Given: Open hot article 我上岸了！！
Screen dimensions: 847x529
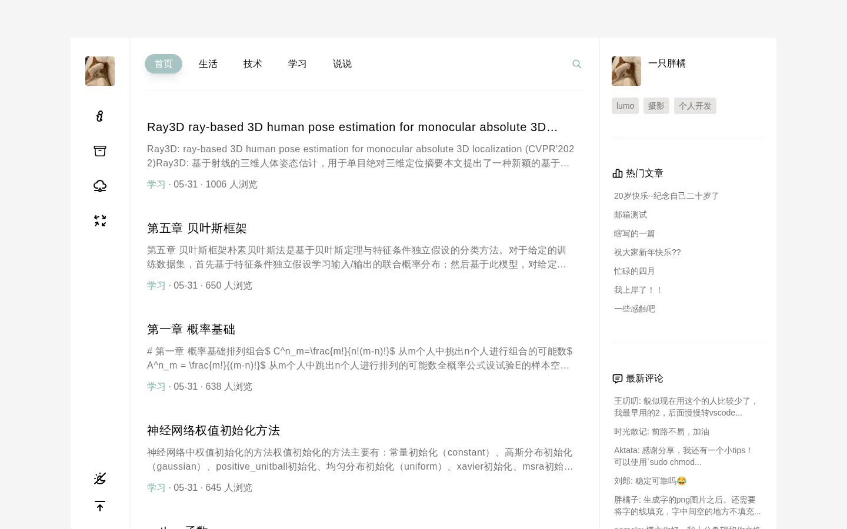Looking at the screenshot, I should coord(639,290).
